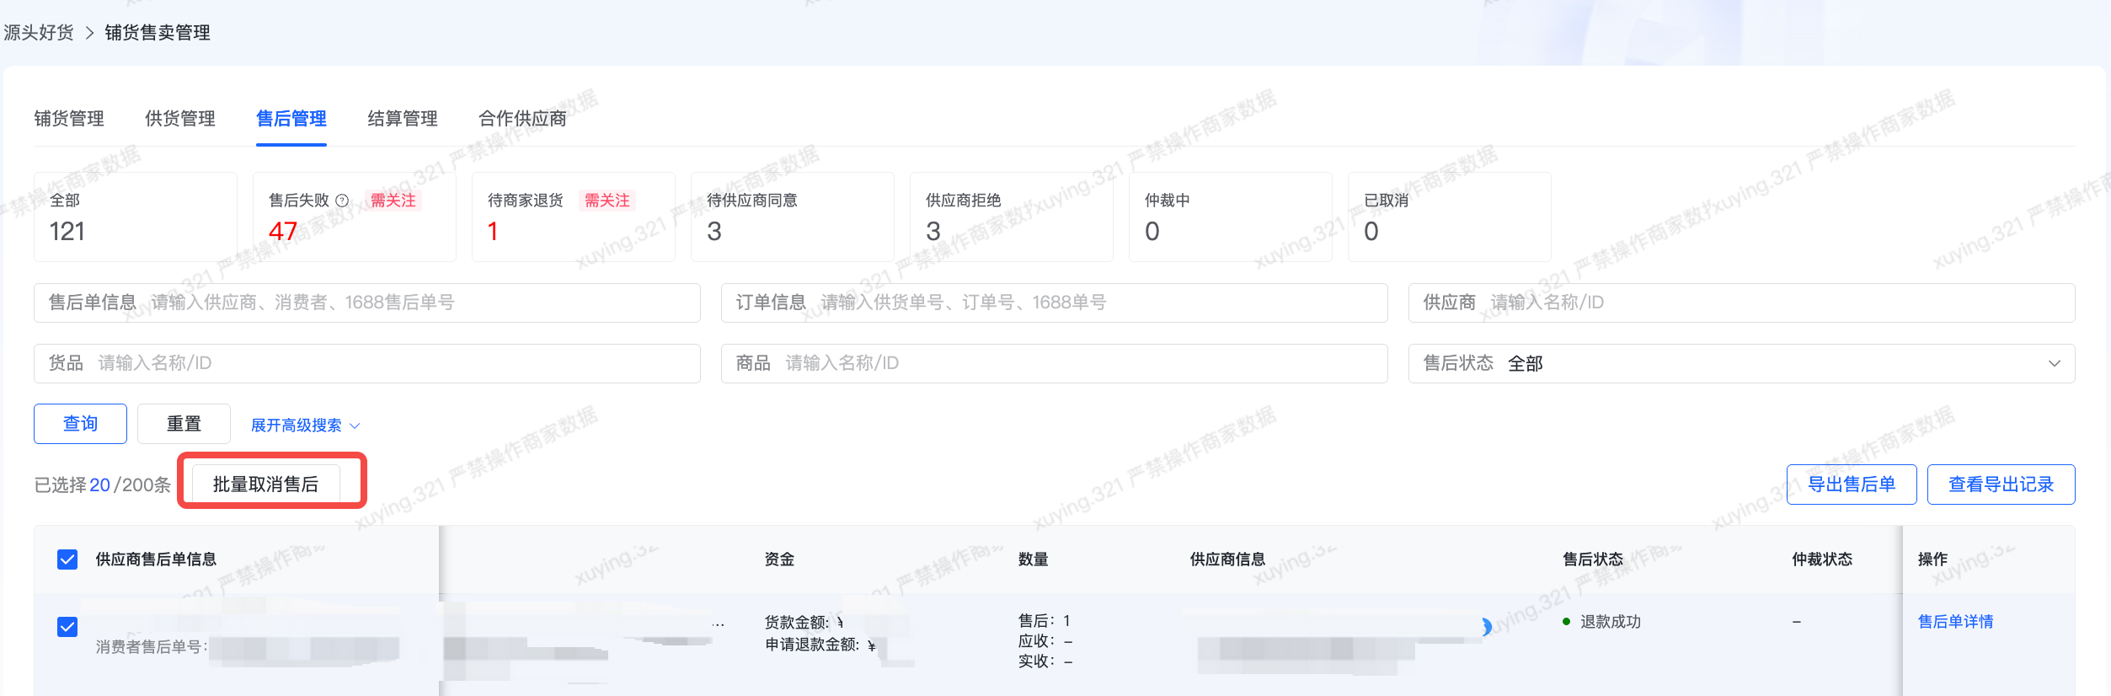Screen dimensions: 2111x696
Task: Click 导出售后单 export button
Action: coord(1851,485)
